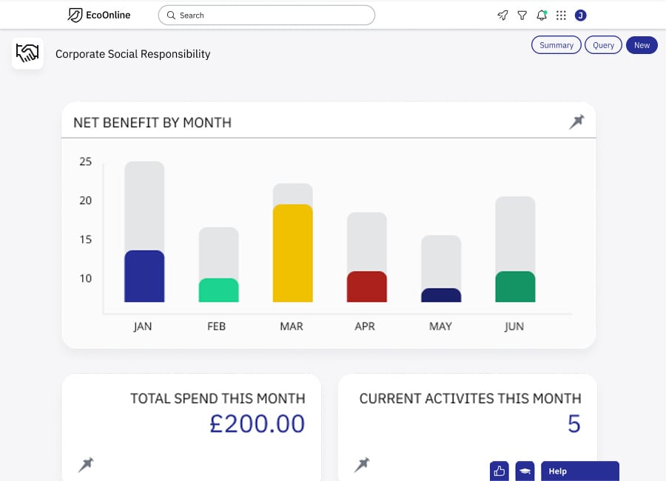This screenshot has height=481, width=666.
Task: Open the apps grid menu icon
Action: (x=561, y=15)
